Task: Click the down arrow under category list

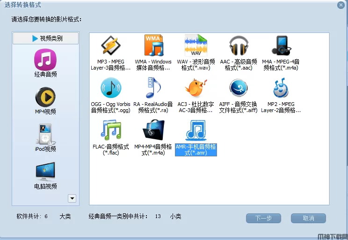Action: [x=72, y=198]
